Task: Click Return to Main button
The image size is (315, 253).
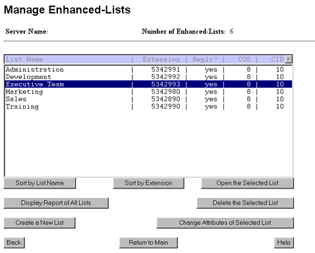Action: (x=148, y=242)
